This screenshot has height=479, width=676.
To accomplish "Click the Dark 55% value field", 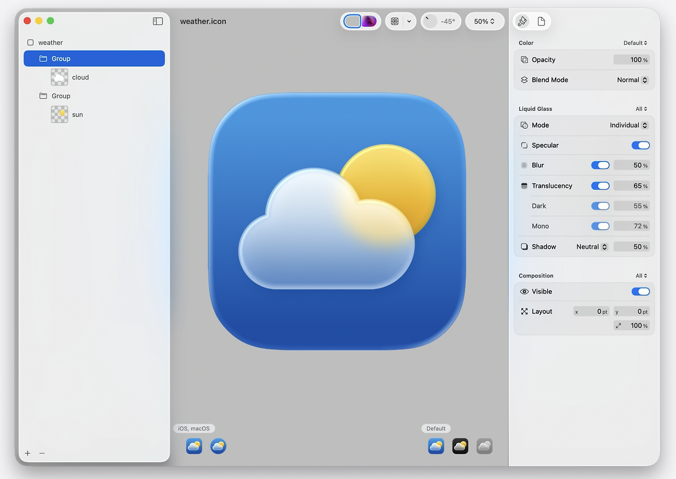I will point(632,206).
